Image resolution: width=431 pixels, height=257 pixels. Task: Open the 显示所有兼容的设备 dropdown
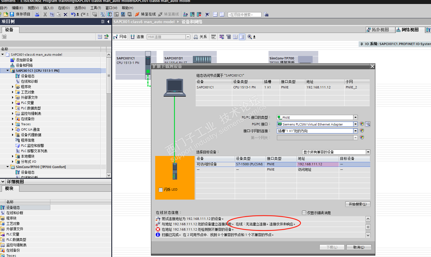click(x=368, y=152)
